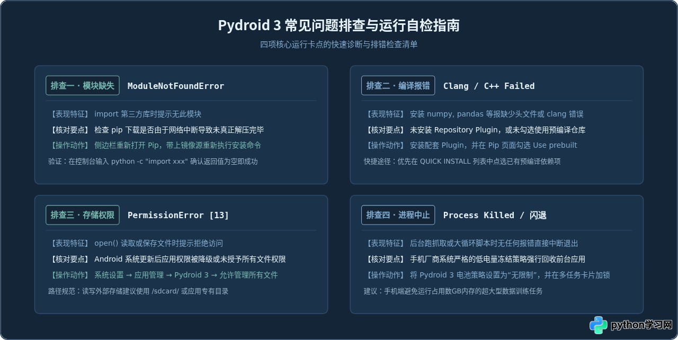This screenshot has width=678, height=340.
Task: Click the "排查四 · 进程中止" badge
Action: point(398,214)
